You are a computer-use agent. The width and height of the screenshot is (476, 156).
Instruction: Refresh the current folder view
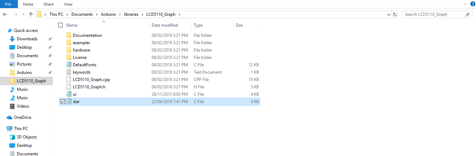pos(395,14)
